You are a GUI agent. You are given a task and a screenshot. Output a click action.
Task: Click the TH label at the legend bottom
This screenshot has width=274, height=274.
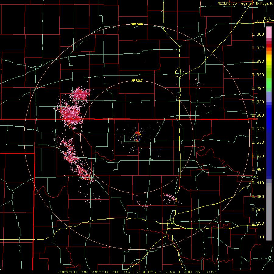[262, 237]
